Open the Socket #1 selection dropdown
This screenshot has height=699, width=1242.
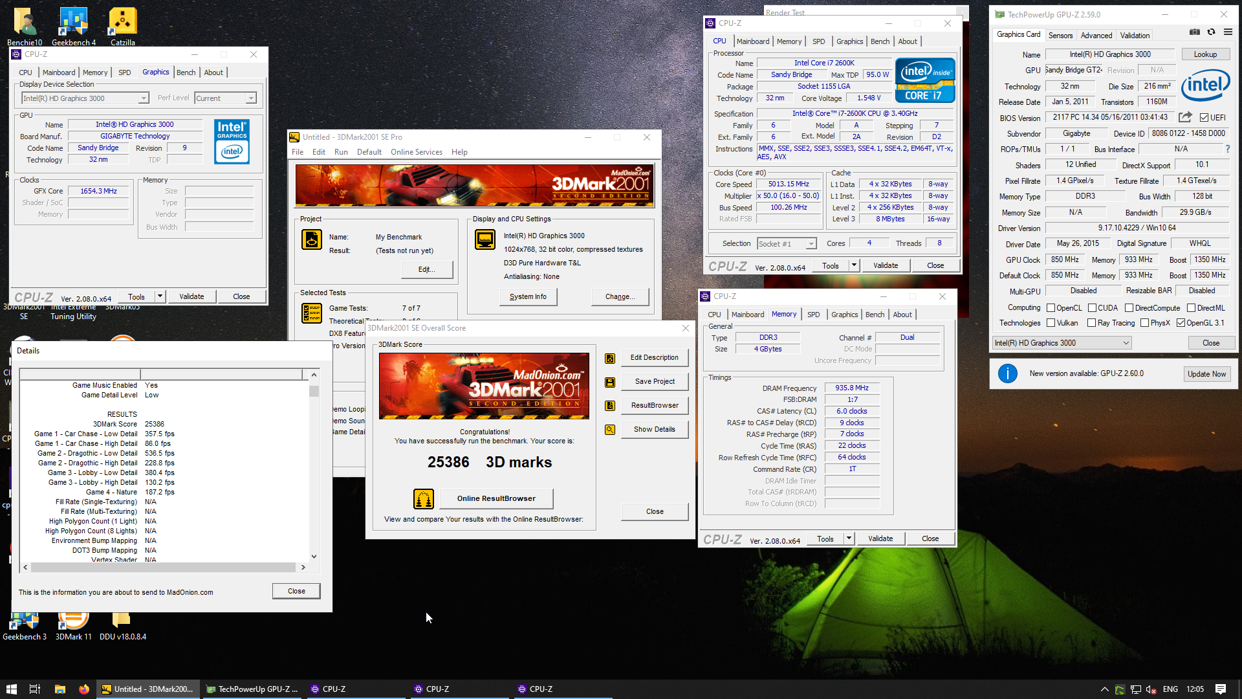point(787,244)
